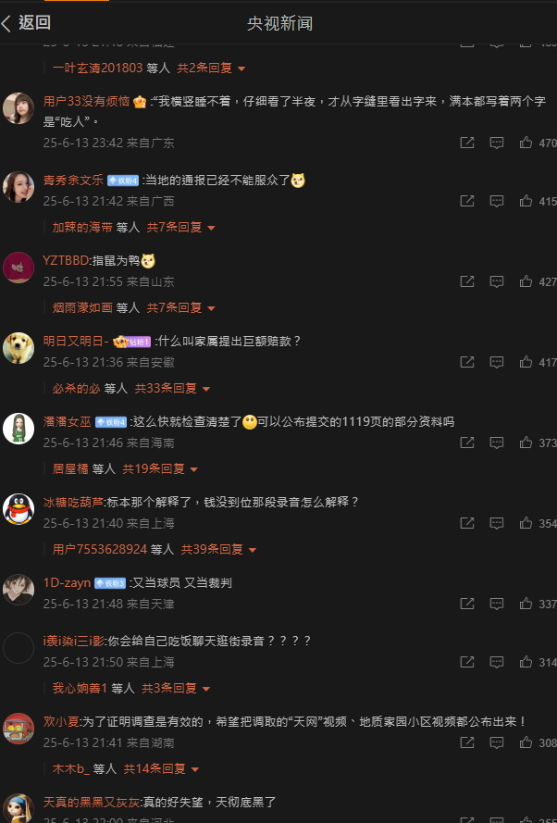The image size is (557, 823).
Task: Open the 一叶玄涛201803 replier link
Action: coord(97,69)
